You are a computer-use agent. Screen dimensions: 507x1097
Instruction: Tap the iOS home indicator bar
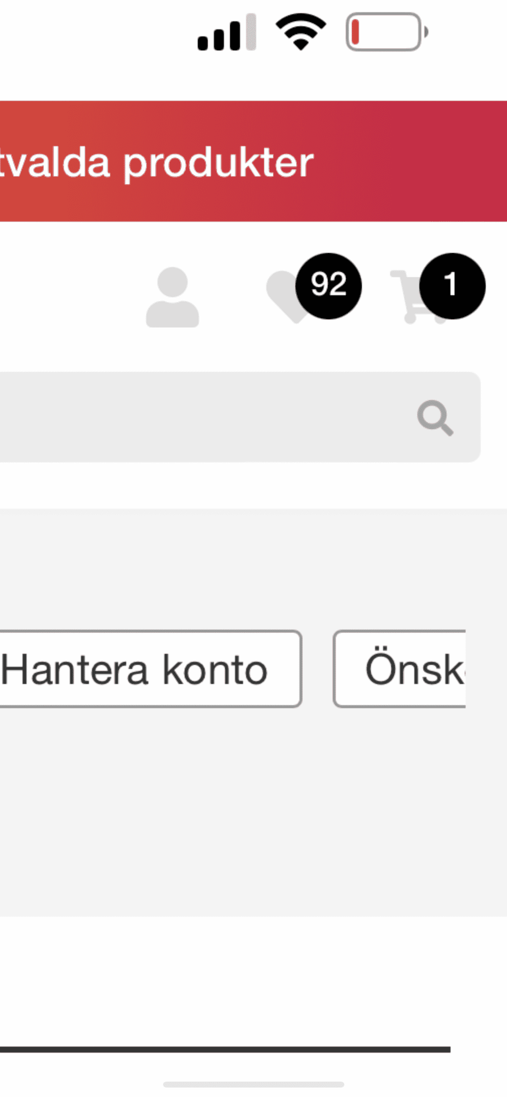click(253, 1084)
